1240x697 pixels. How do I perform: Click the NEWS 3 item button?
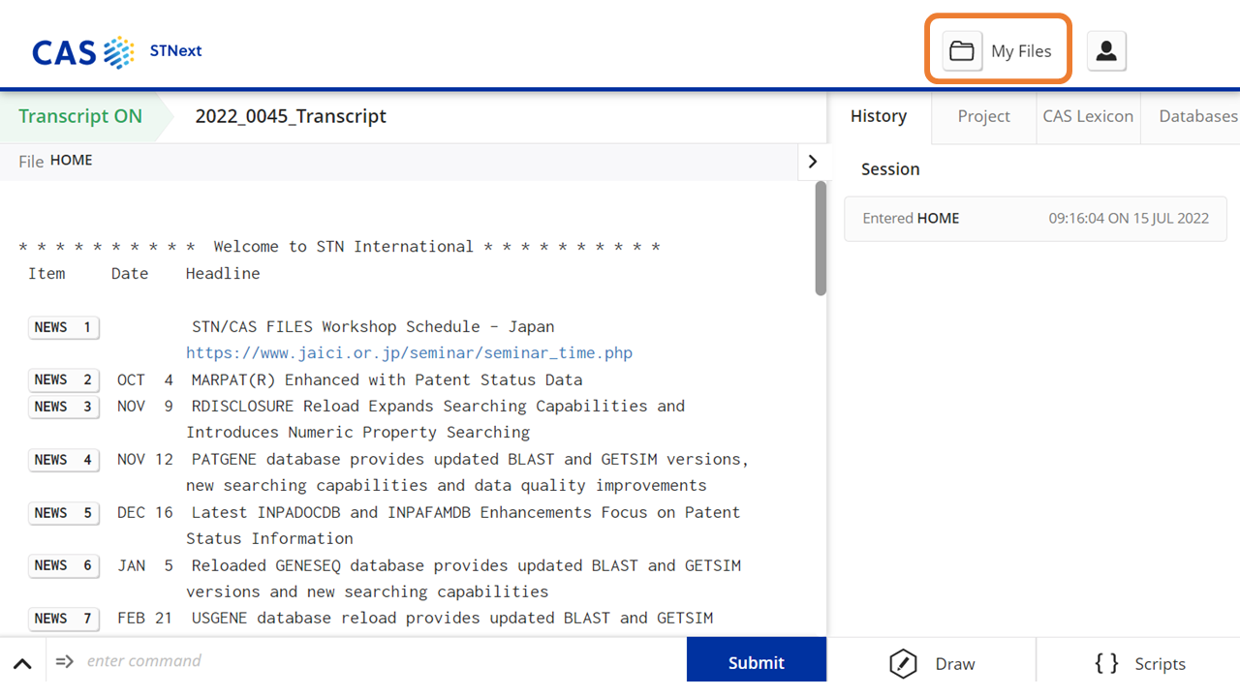click(64, 407)
